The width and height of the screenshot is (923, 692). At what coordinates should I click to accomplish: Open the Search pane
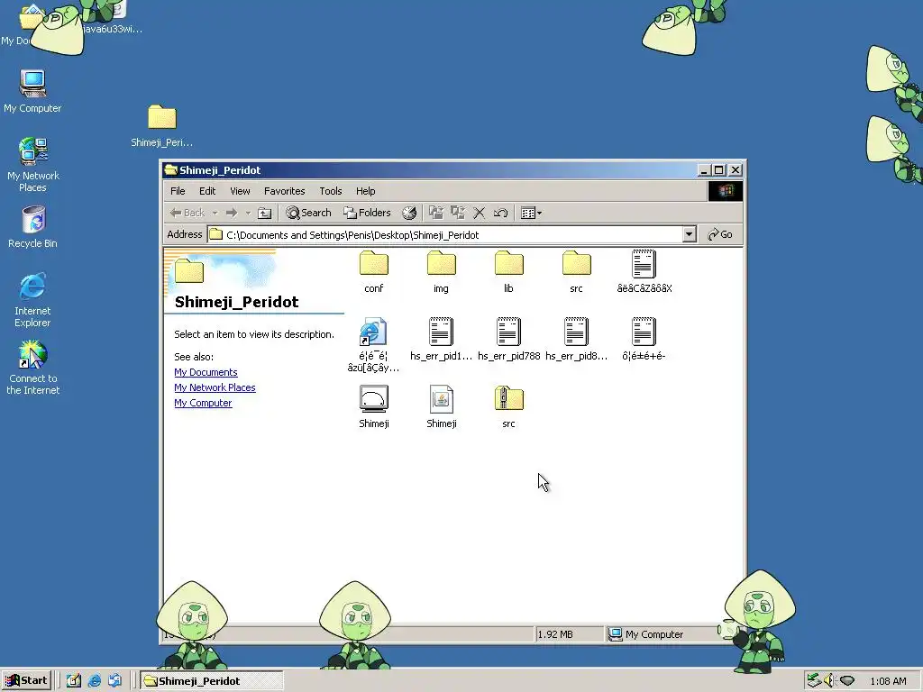click(308, 213)
